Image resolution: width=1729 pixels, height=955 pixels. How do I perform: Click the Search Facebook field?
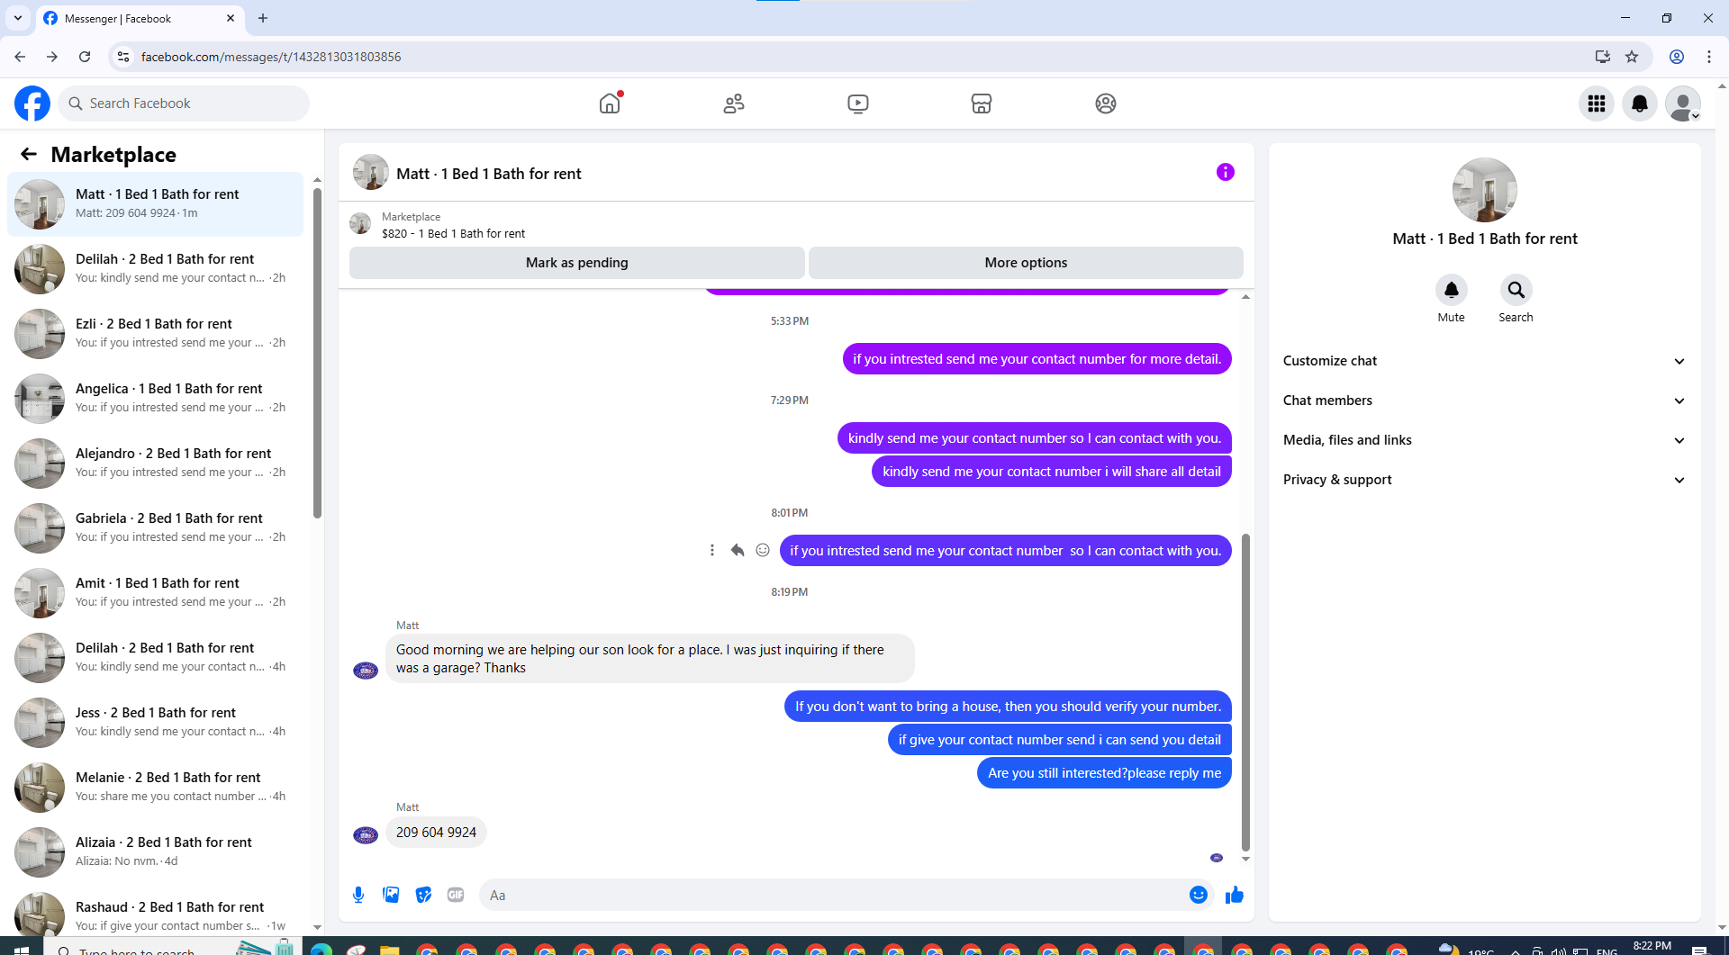[184, 104]
